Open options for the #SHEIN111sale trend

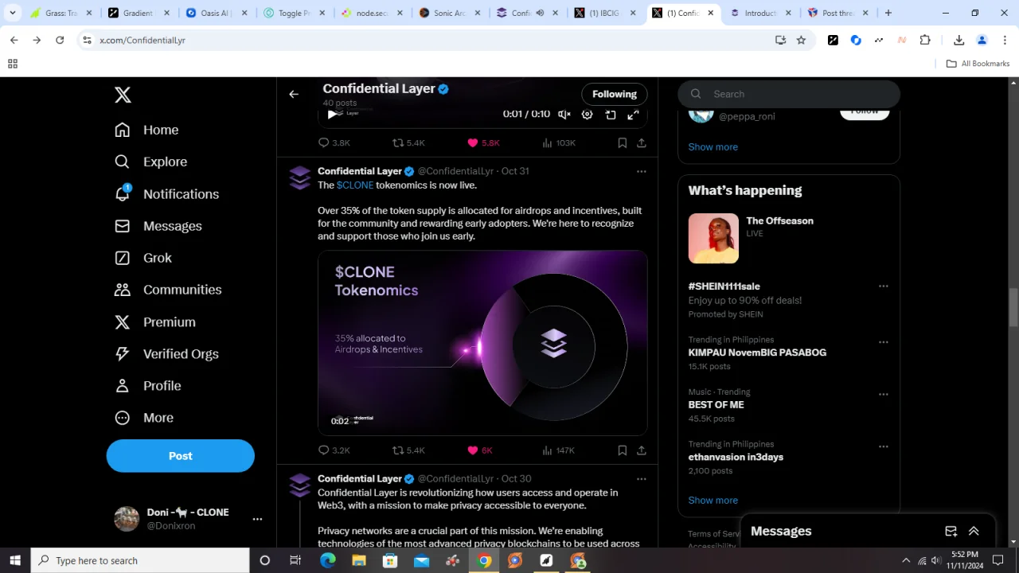884,286
